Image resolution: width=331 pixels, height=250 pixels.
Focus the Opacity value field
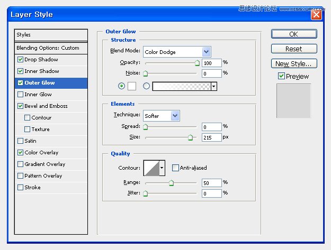pyautogui.click(x=212, y=63)
